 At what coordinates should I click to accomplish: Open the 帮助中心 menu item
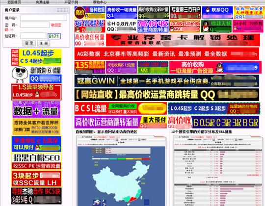[100, 2]
